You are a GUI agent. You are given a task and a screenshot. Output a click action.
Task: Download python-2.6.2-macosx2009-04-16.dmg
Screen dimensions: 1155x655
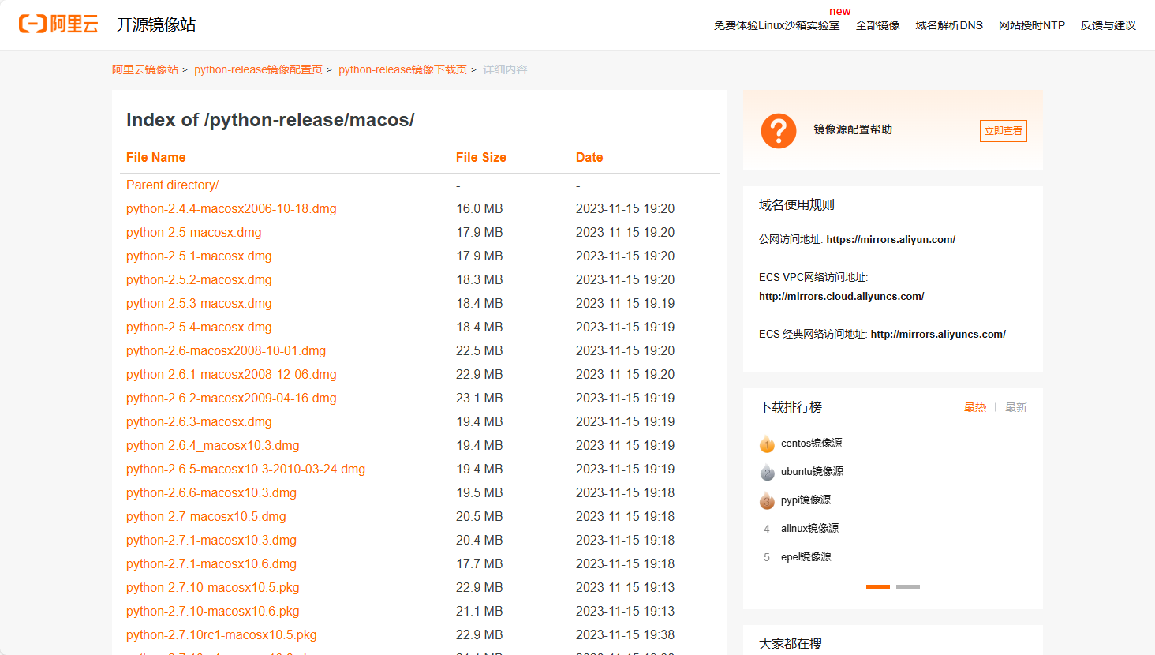click(231, 398)
